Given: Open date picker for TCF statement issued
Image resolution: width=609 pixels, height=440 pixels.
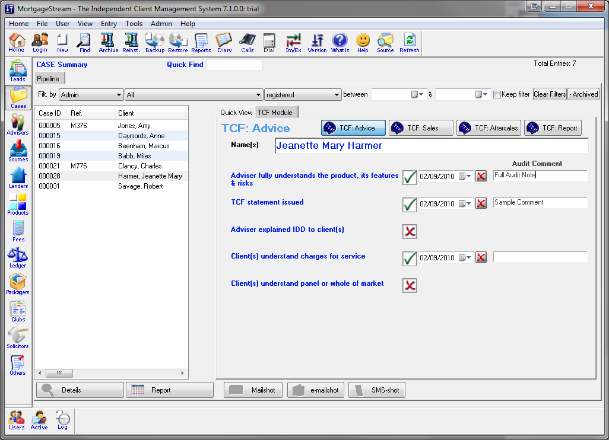Looking at the screenshot, I should point(465,203).
